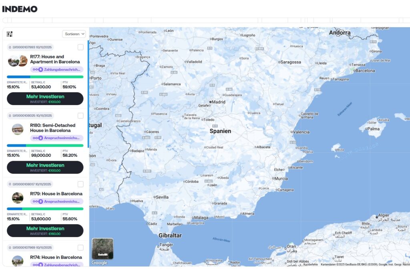Screen dimensions: 410x269
Task: Open the filter settings icon
Action: [x=10, y=34]
